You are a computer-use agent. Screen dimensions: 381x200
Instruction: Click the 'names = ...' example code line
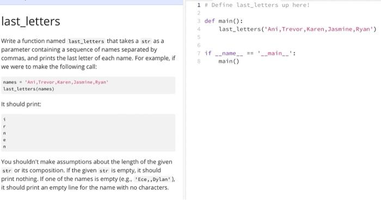[x=56, y=82]
